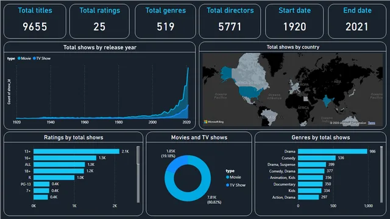This screenshot has width=390, height=219.
Task: Click the 2.1K data label beside 13+
Action: click(x=125, y=151)
